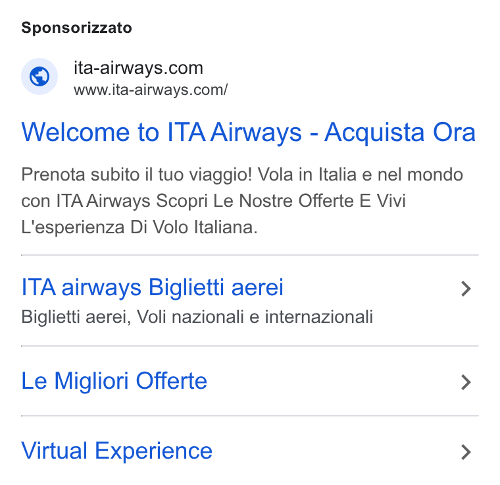This screenshot has height=485, width=500.
Task: Open the ITA airways Biglietti aerei sitelink
Action: tap(152, 287)
